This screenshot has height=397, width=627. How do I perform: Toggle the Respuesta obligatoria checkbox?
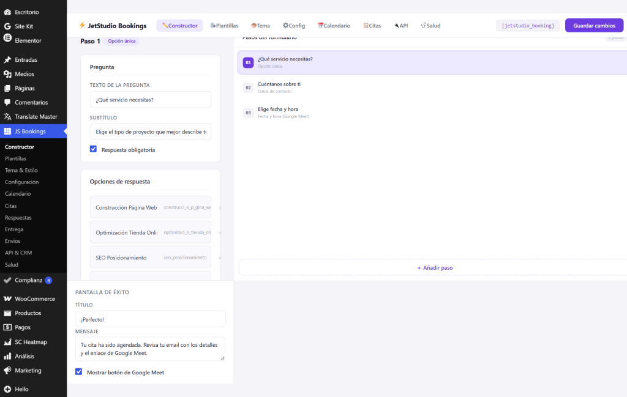[x=93, y=149]
